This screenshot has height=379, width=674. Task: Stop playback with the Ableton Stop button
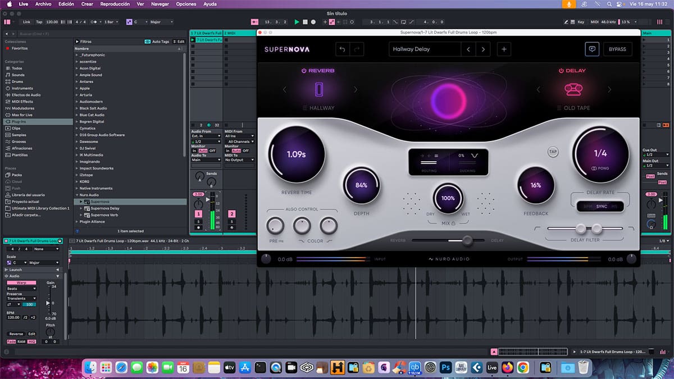pyautogui.click(x=305, y=22)
